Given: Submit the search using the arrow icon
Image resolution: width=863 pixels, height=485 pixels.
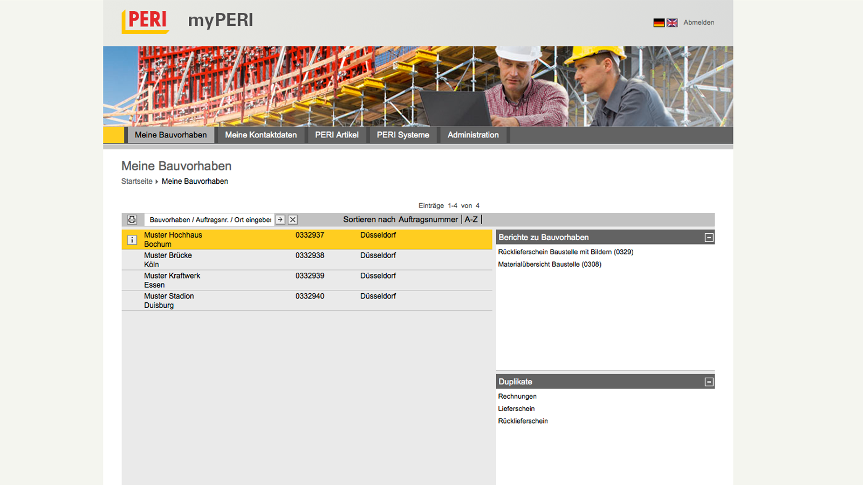Looking at the screenshot, I should [280, 219].
